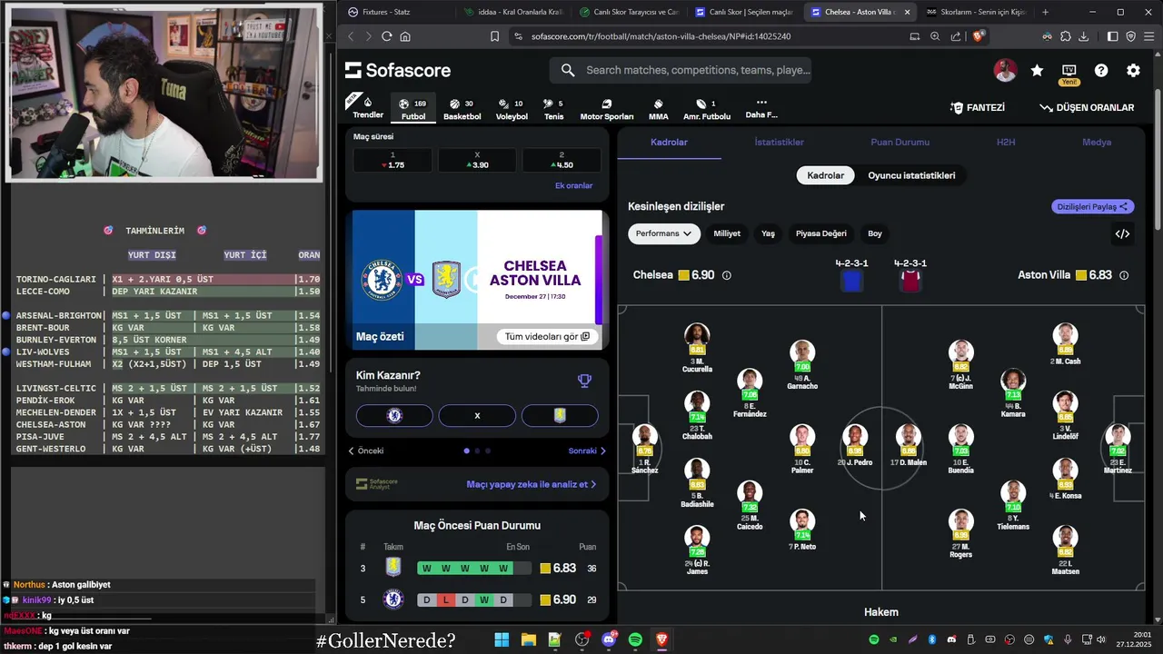Open File Explorer from the taskbar

(528, 639)
